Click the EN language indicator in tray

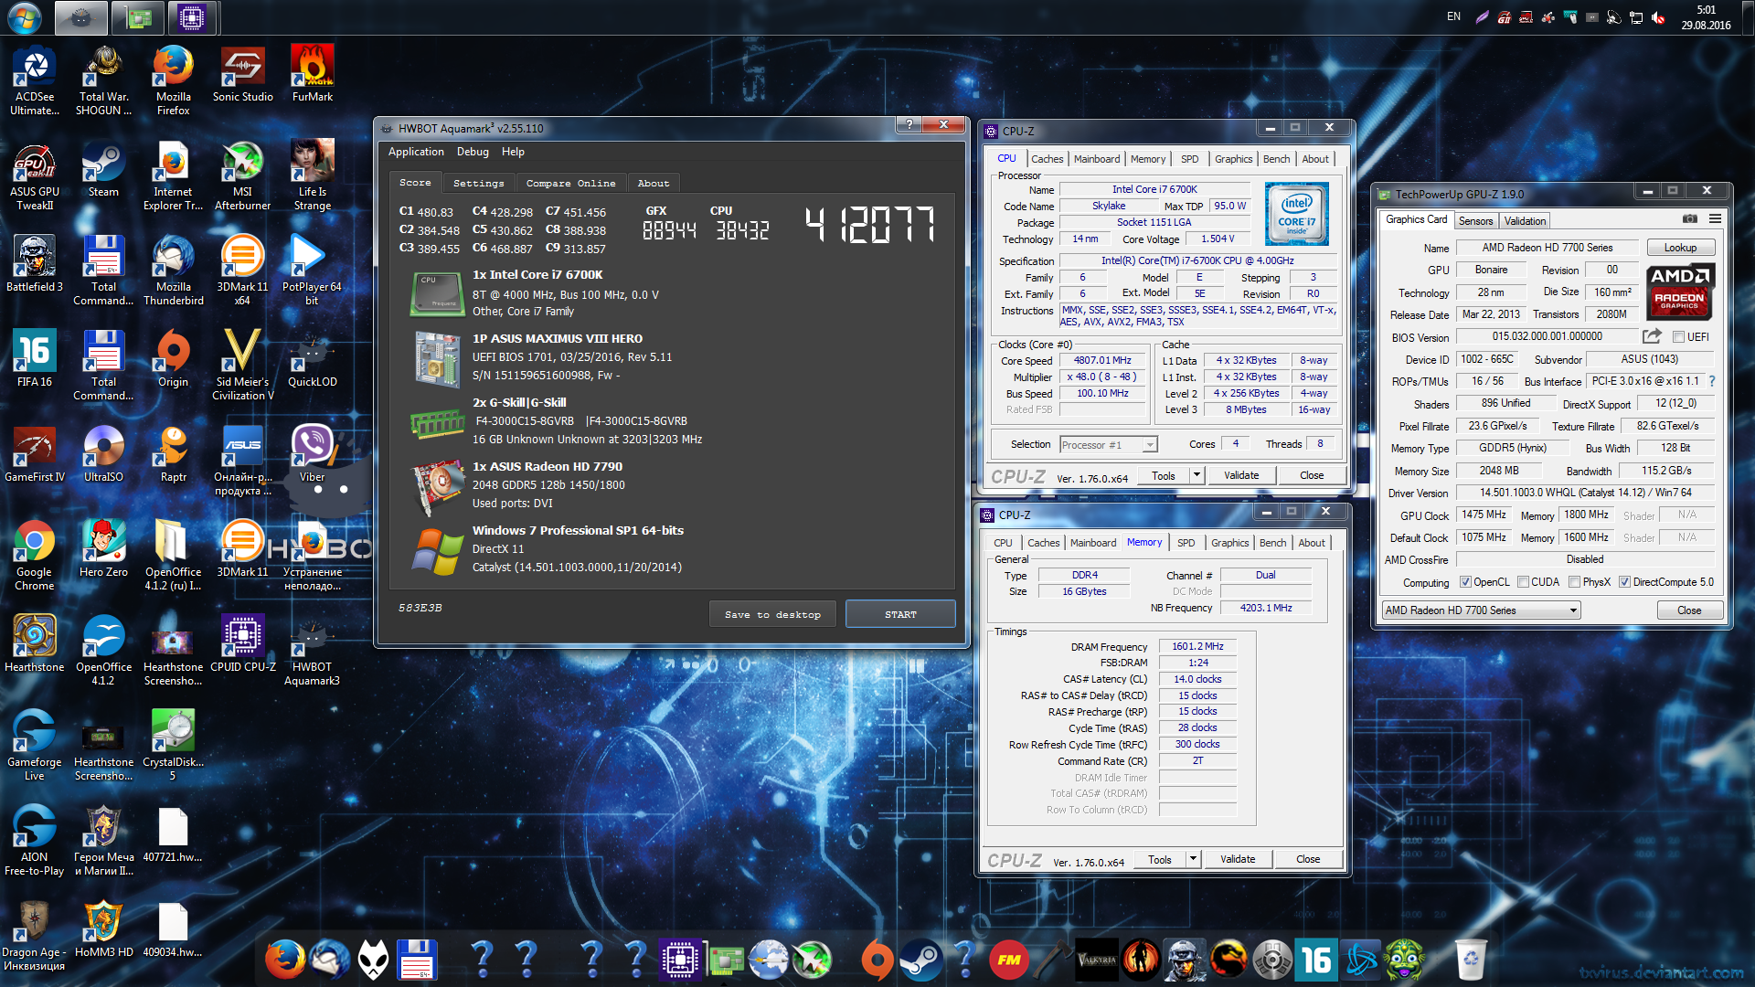click(1453, 16)
